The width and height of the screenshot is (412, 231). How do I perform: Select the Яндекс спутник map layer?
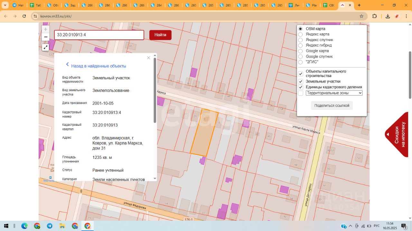point(300,40)
